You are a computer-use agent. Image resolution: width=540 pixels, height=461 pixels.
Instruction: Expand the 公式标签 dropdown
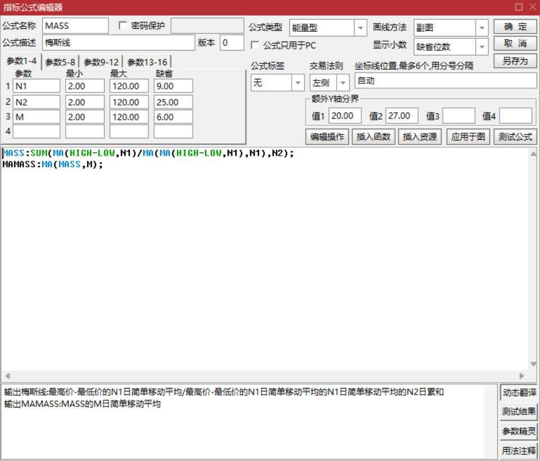click(298, 83)
